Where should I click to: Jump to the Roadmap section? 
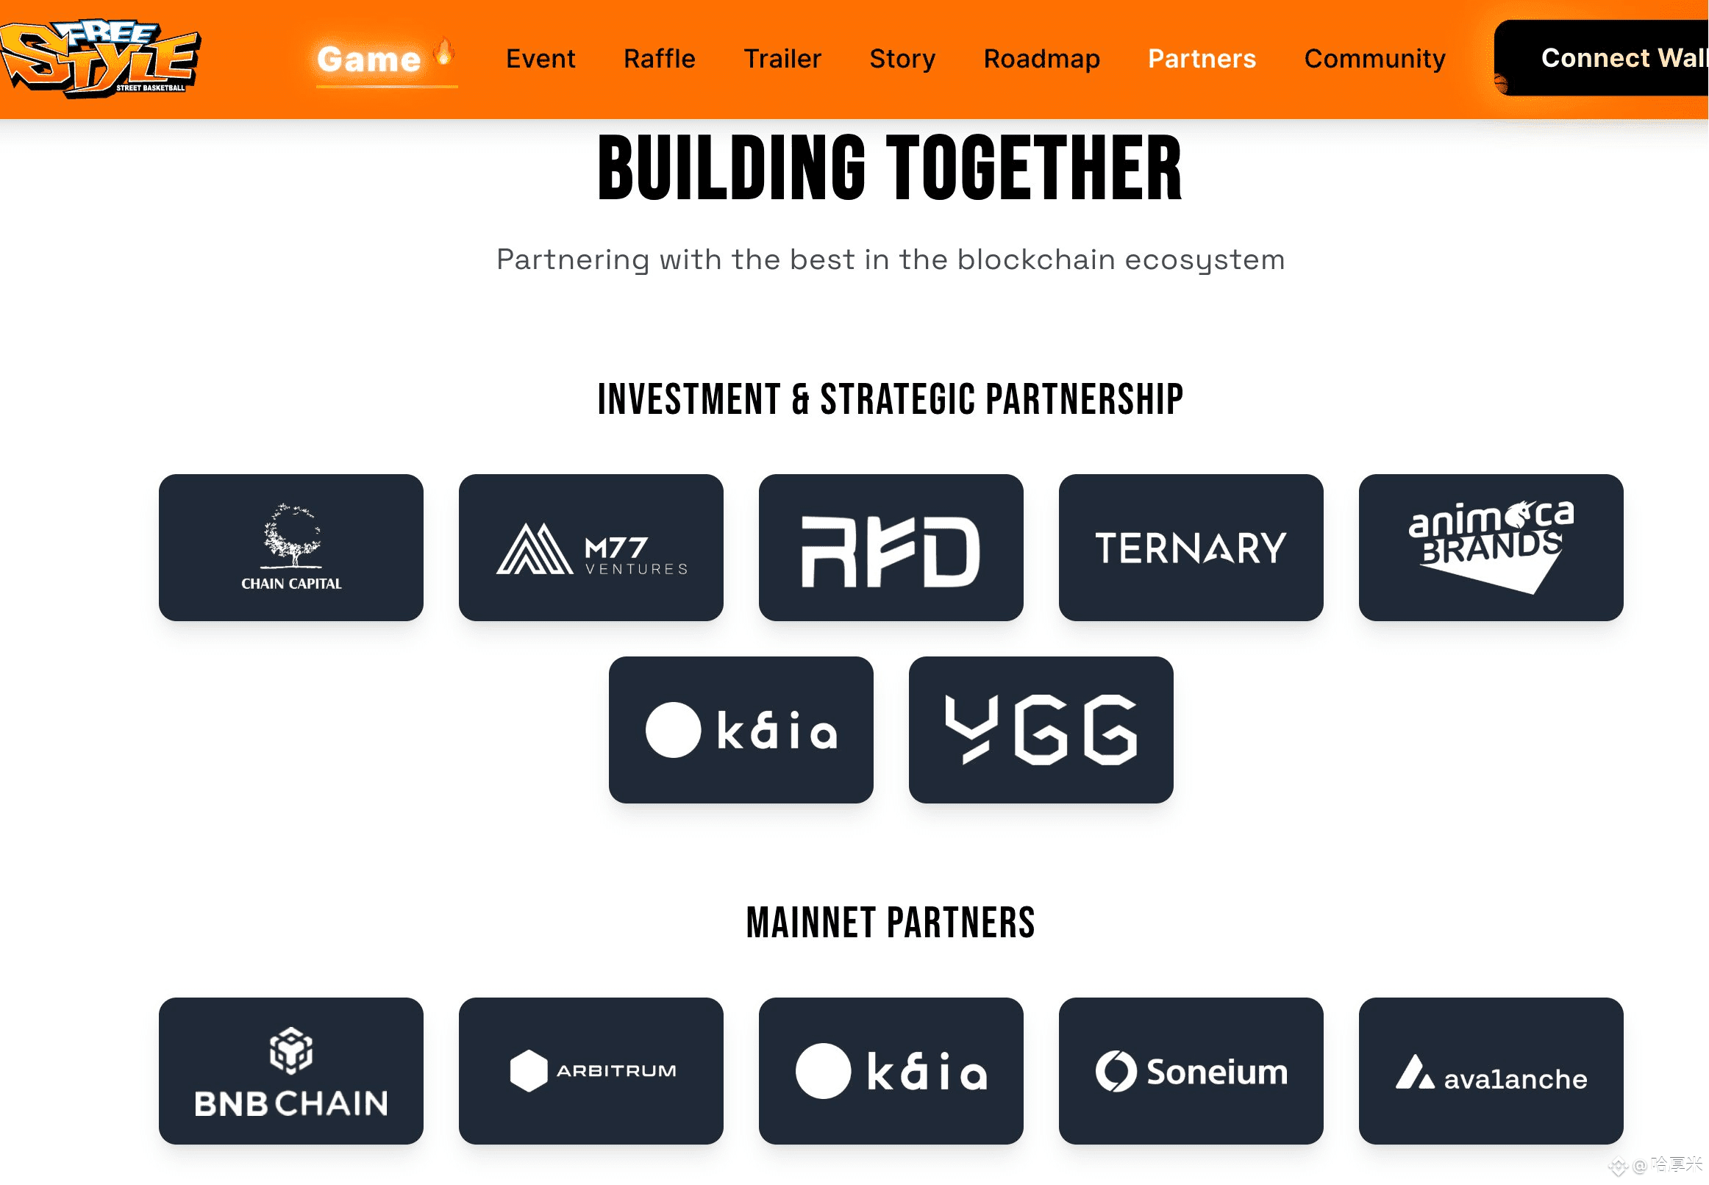1042,59
